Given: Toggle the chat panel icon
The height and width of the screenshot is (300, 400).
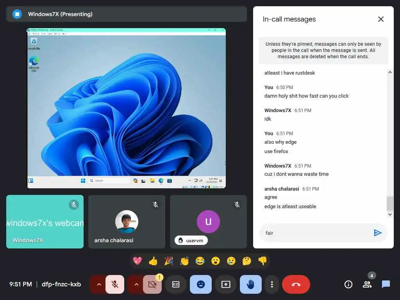Looking at the screenshot, I should coord(386,284).
